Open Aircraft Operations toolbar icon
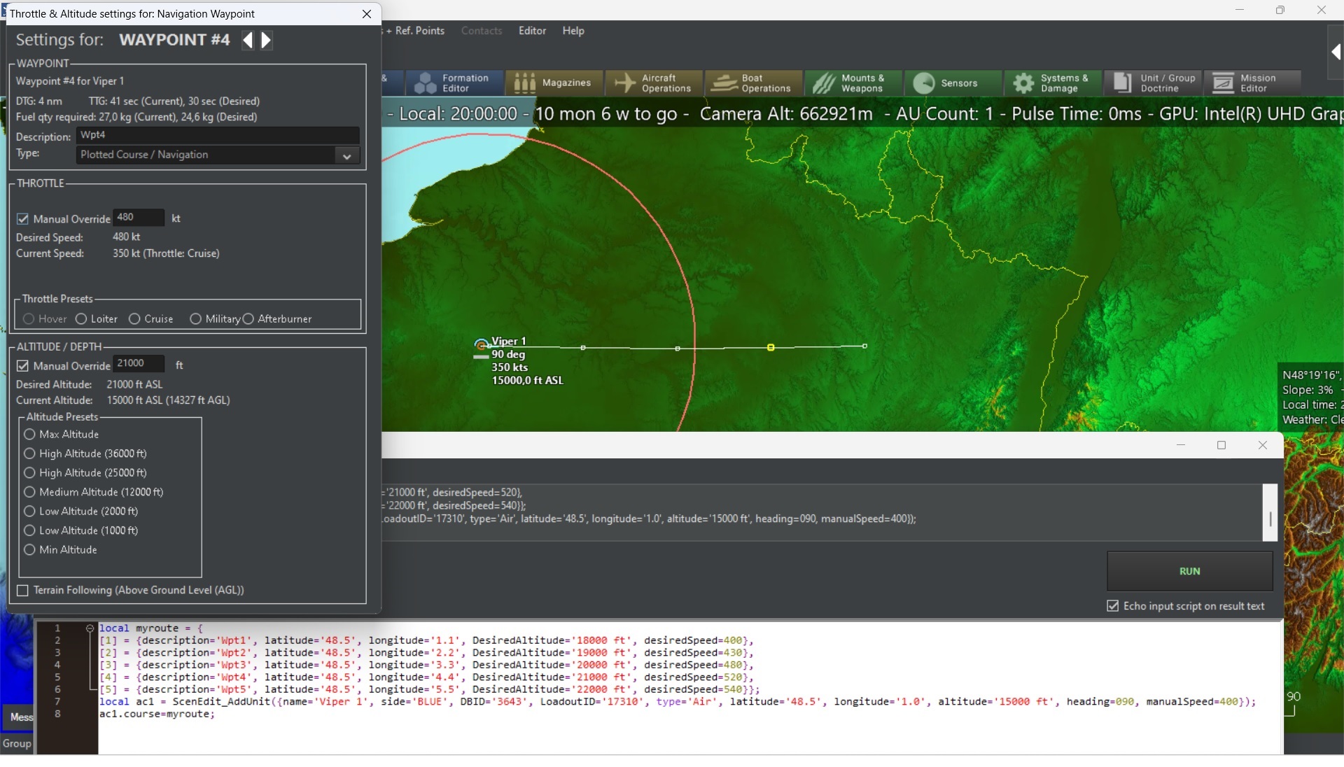 (x=653, y=83)
